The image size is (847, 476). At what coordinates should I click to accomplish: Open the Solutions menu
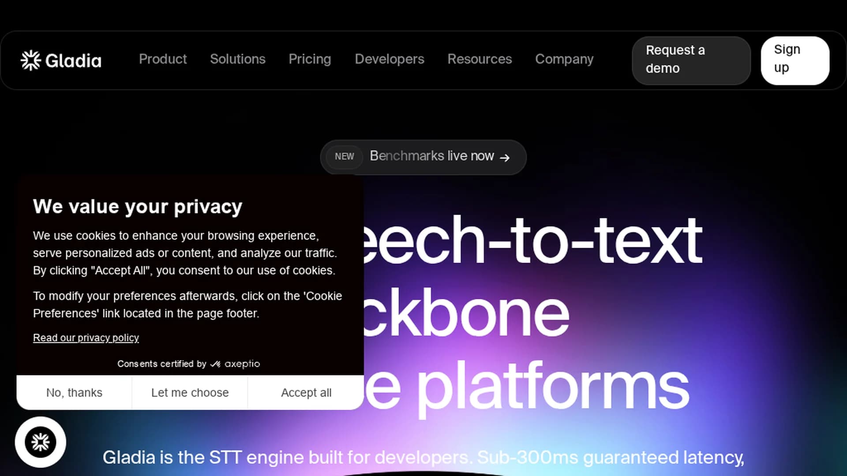[x=237, y=59]
